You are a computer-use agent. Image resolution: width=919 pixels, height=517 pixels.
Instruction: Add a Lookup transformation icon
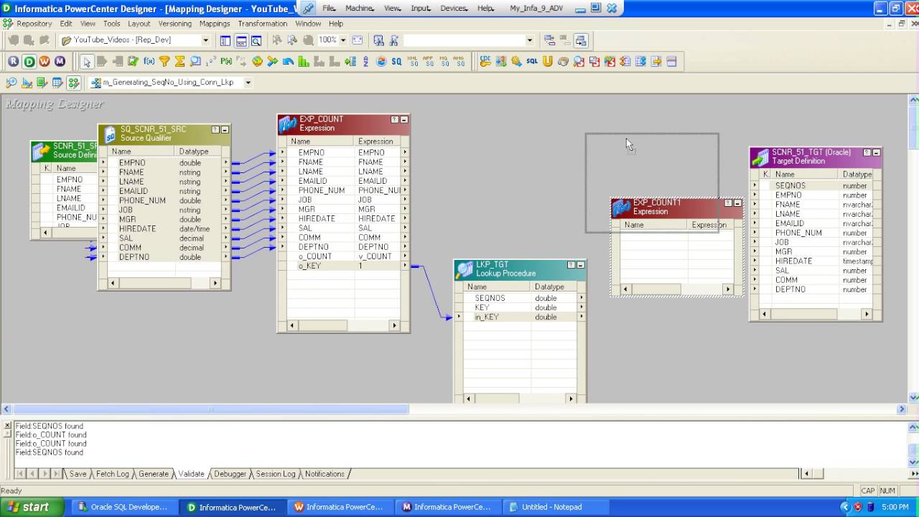coord(195,62)
